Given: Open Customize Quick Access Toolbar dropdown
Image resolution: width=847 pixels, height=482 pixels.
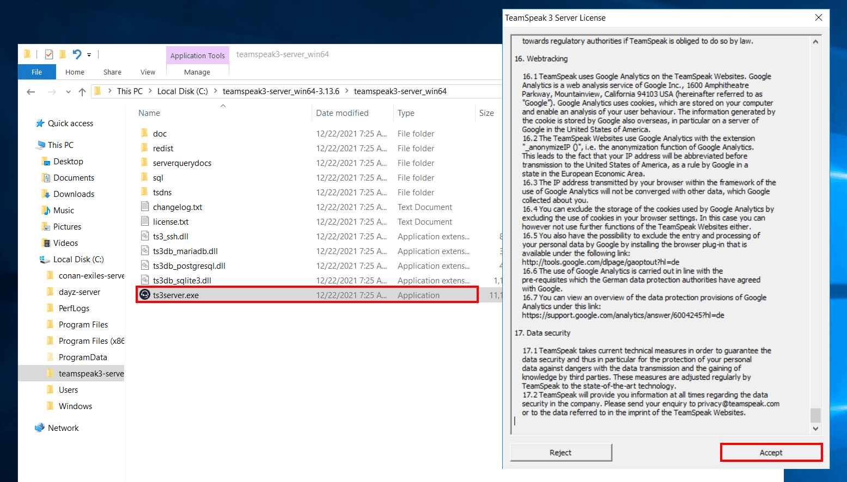Looking at the screenshot, I should click(x=89, y=55).
